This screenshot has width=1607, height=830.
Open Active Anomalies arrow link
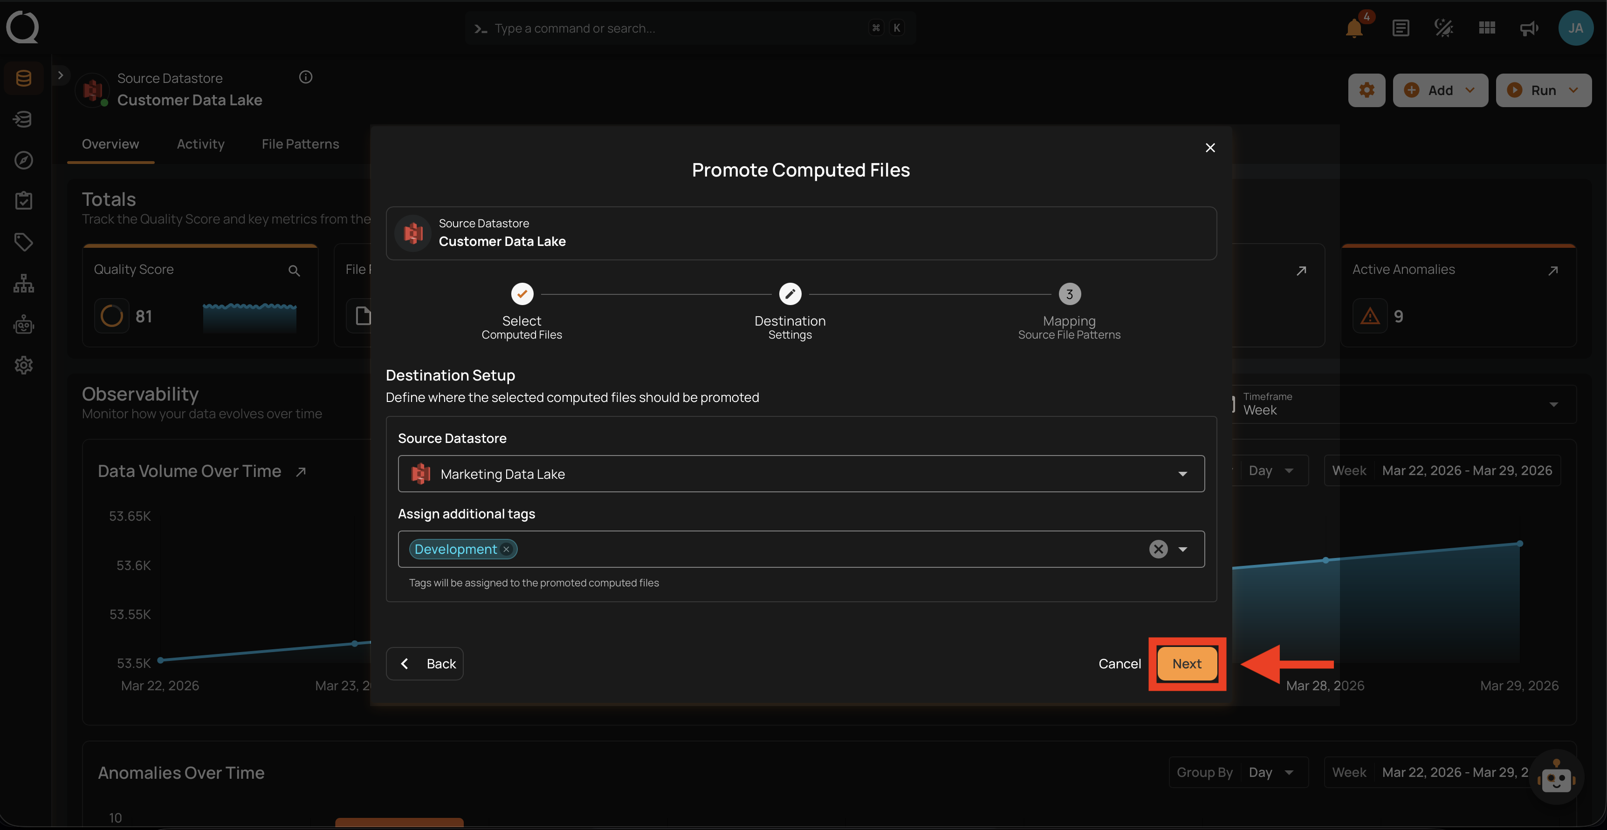point(1553,271)
